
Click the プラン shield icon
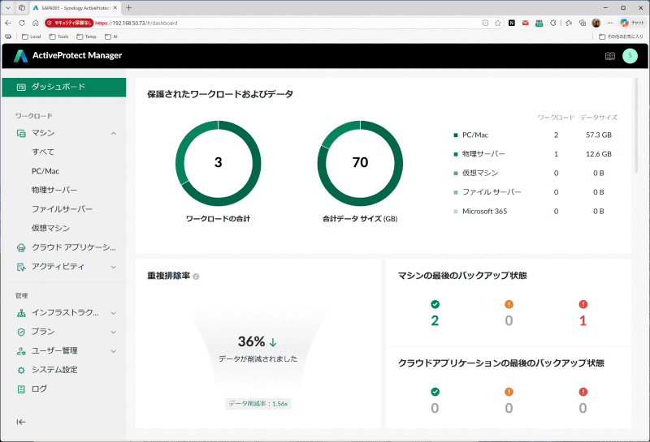click(21, 332)
